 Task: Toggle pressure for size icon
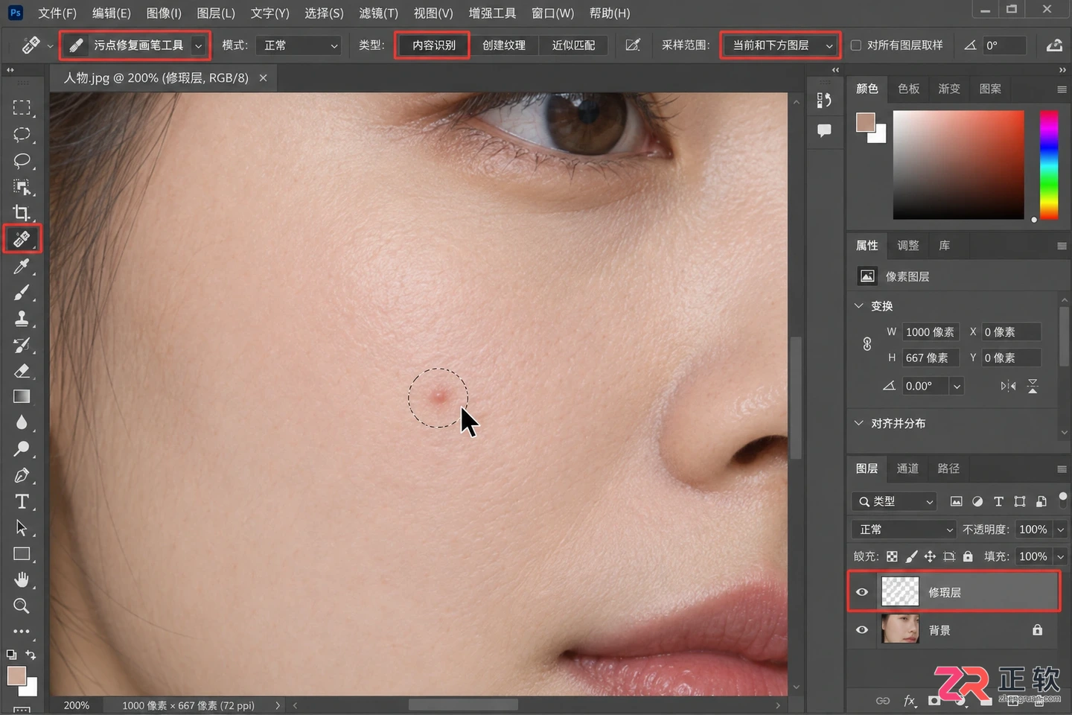[633, 45]
